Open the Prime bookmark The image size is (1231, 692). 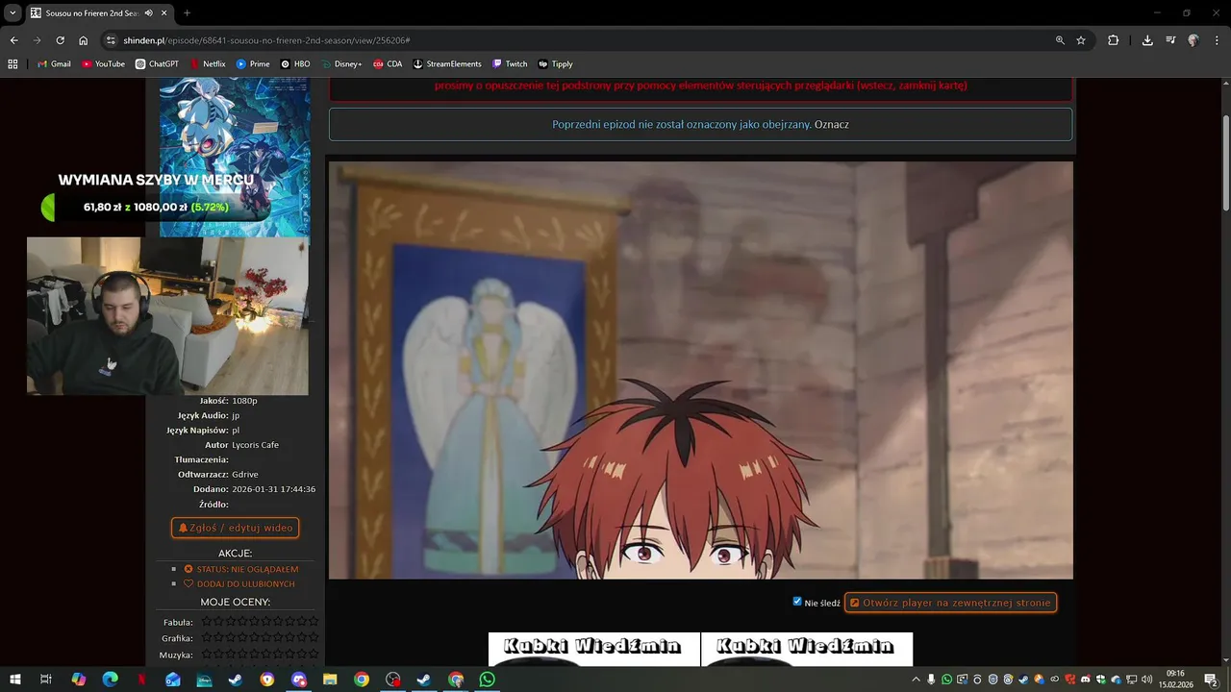[x=253, y=63]
